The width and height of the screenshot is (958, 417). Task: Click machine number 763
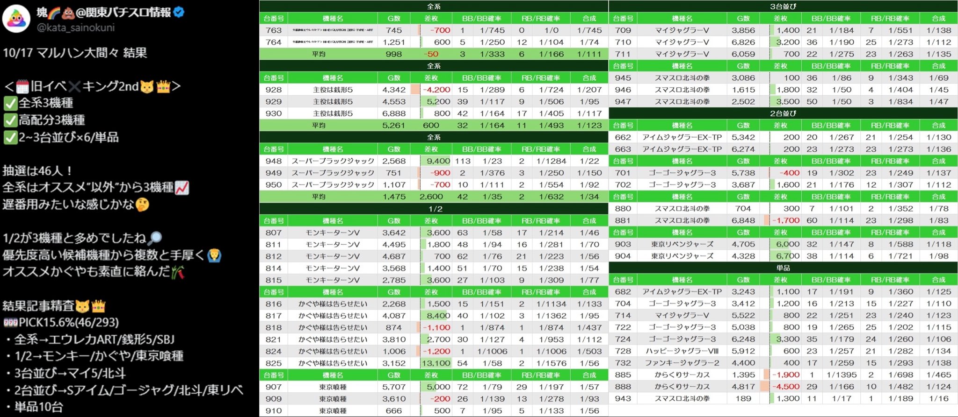point(274,30)
